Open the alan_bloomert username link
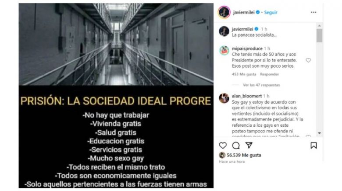 [x=247, y=96]
